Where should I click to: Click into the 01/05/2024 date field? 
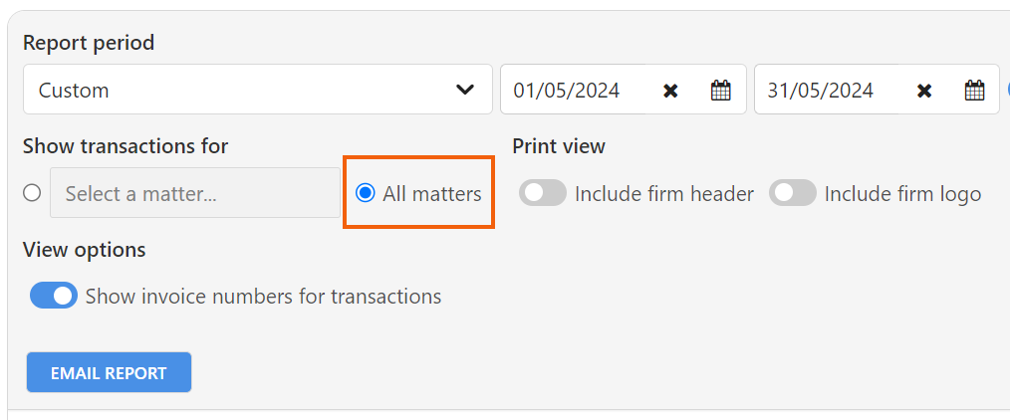tap(574, 90)
